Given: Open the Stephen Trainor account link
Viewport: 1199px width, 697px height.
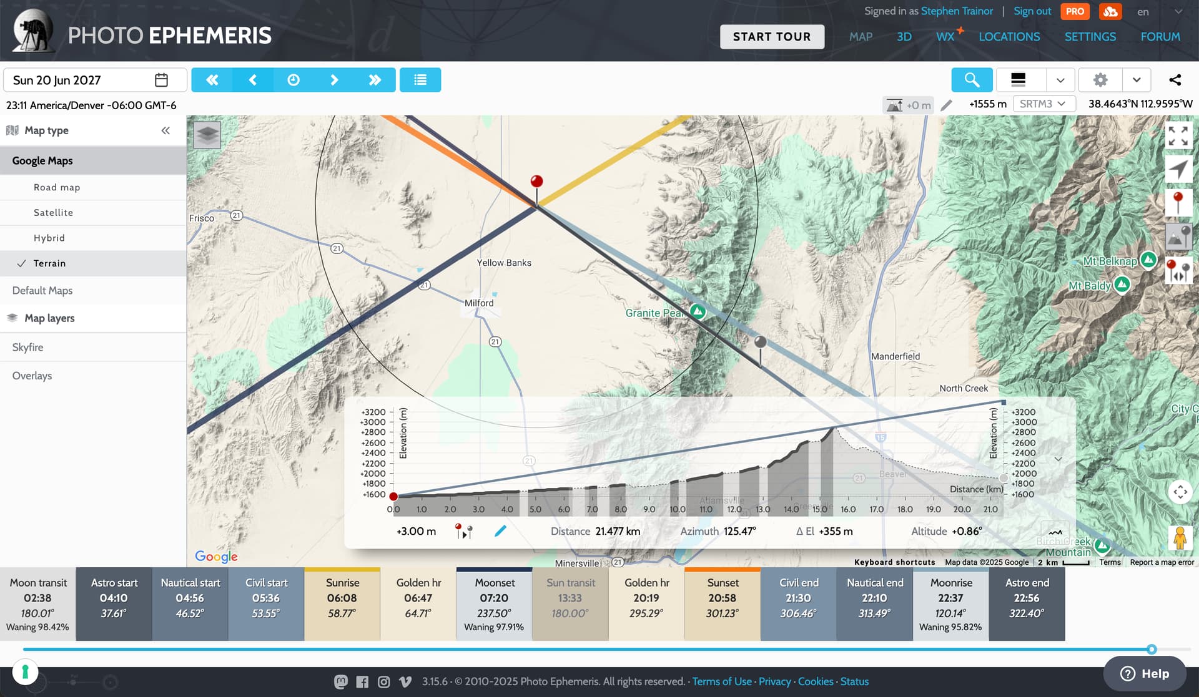Looking at the screenshot, I should (x=957, y=11).
